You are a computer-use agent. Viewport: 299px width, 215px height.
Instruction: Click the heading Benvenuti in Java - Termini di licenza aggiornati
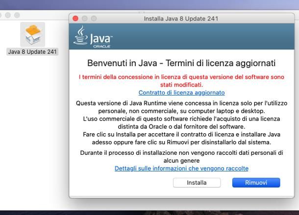pos(181,63)
